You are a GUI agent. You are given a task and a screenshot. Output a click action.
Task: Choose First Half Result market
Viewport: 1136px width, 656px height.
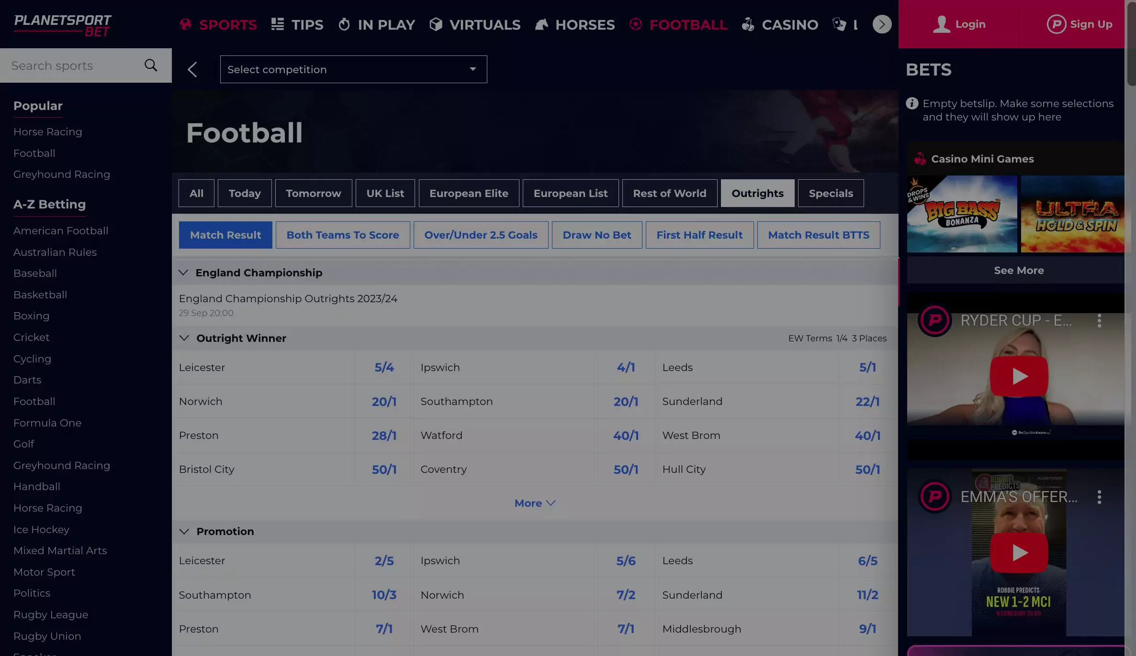699,235
